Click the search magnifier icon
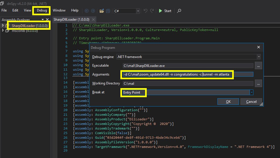 point(179,11)
